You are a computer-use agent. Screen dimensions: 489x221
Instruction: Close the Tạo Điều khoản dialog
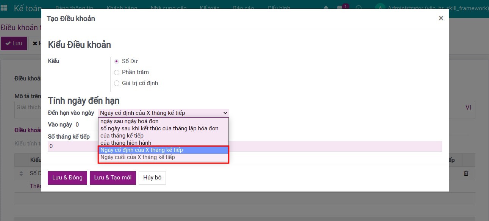[441, 18]
